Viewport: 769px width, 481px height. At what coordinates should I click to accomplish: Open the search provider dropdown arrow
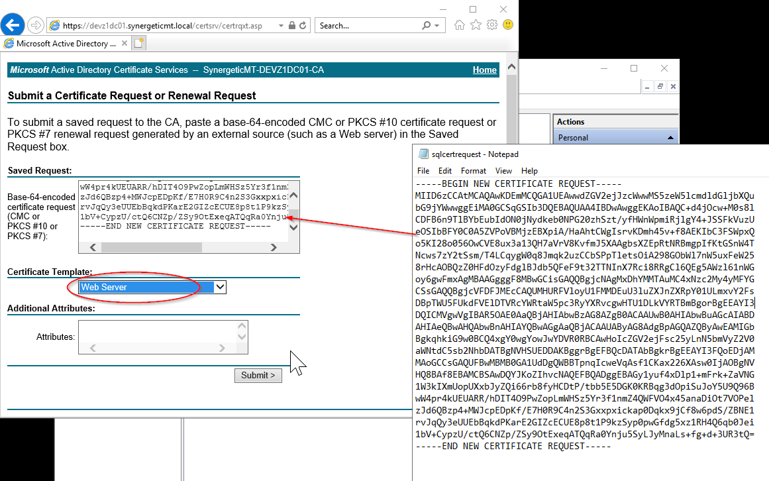pos(436,25)
